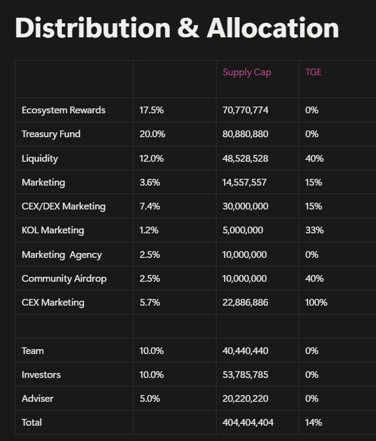Click the TGE column header

(313, 72)
